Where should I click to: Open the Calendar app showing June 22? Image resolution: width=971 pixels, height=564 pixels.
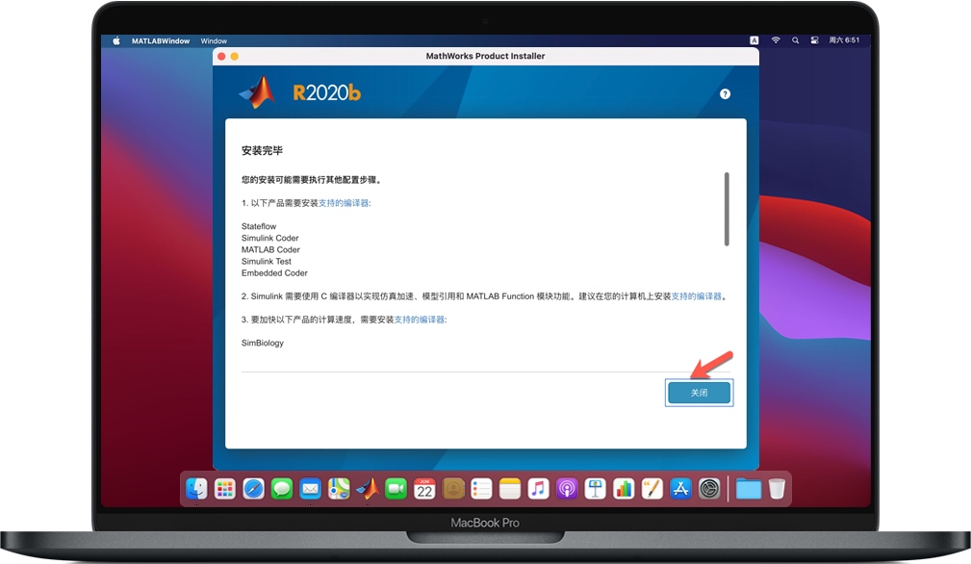[423, 489]
